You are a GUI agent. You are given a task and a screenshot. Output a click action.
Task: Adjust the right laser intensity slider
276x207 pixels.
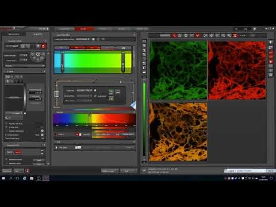point(123,62)
